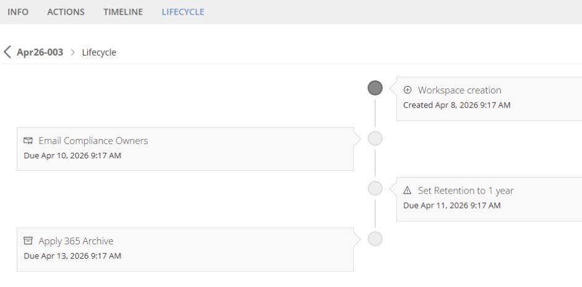Select the dark Workspace creation timeline node
The width and height of the screenshot is (582, 287).
(x=375, y=88)
